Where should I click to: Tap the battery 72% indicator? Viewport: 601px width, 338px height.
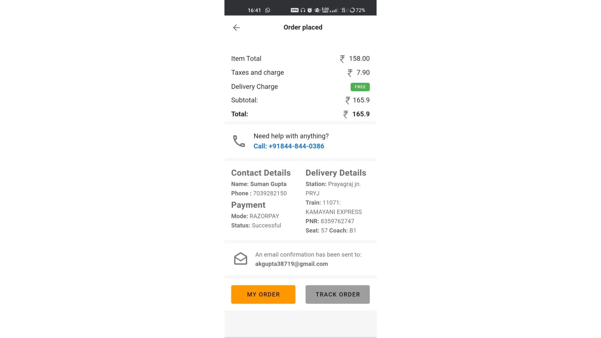[358, 10]
